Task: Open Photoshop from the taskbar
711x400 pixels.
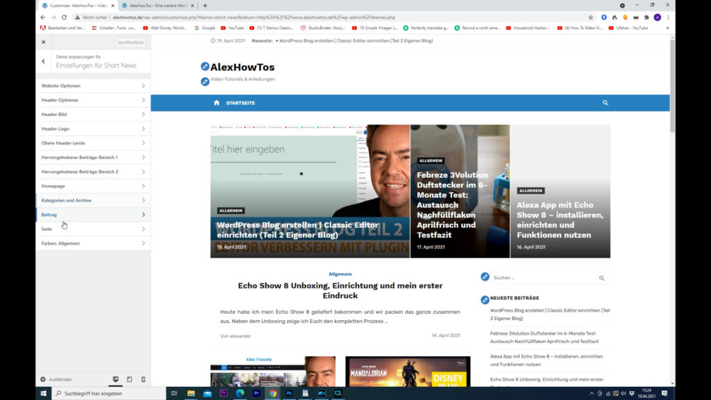Action: 289,393
